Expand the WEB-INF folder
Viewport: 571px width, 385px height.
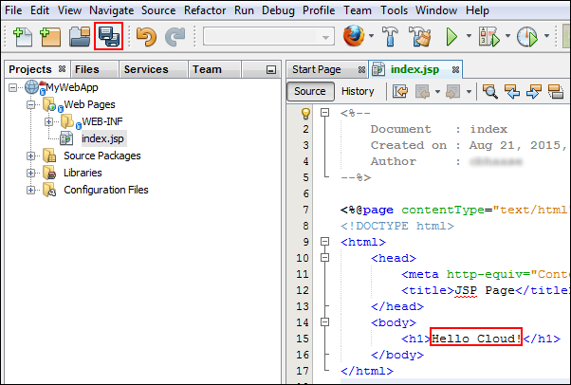(48, 121)
